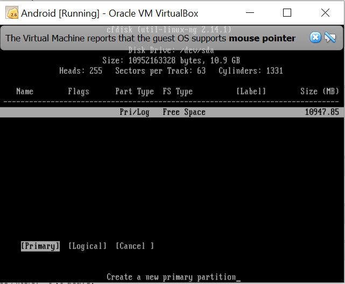Click the [Label] column header
This screenshot has width=345, height=284.
(x=251, y=91)
